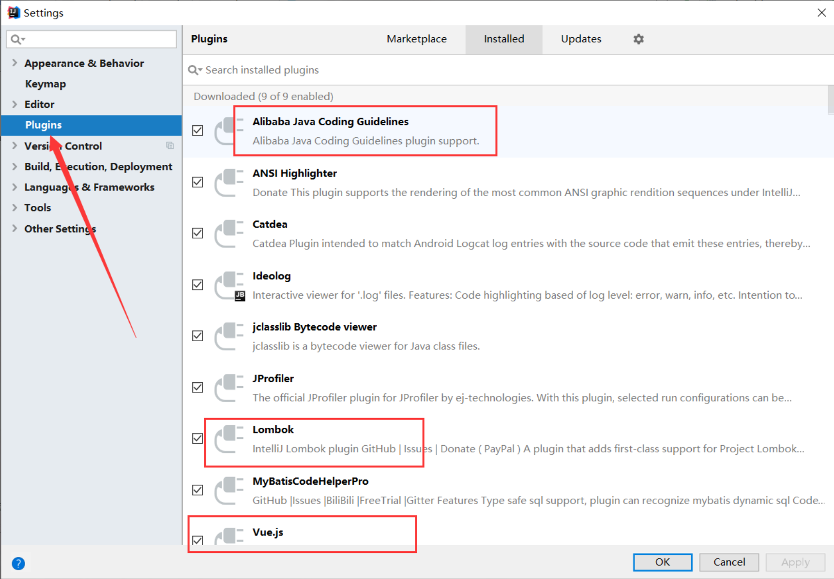Close the Settings dialog window

[x=821, y=13]
